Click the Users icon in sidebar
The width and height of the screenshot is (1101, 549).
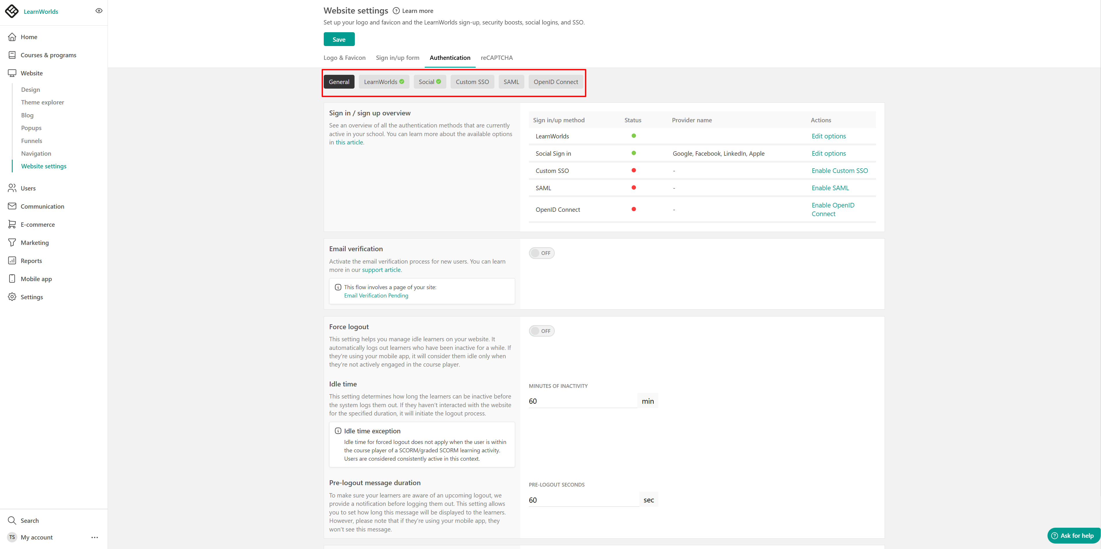pos(12,188)
